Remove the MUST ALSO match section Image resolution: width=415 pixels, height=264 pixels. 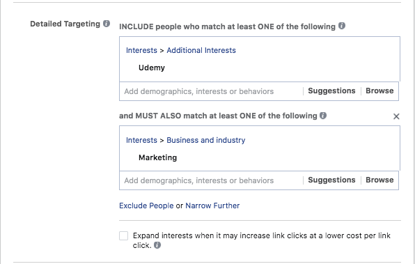click(x=396, y=116)
